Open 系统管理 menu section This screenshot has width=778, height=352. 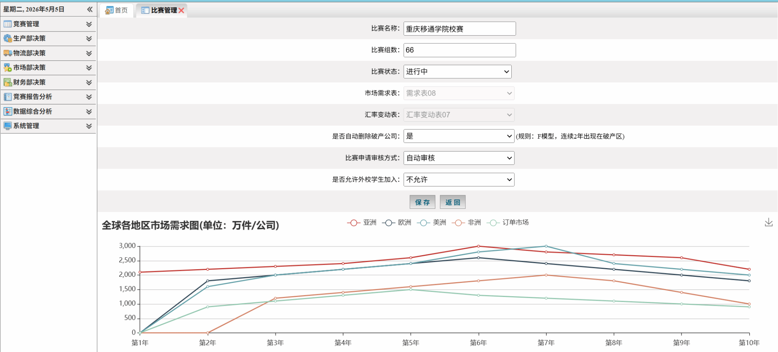(x=48, y=126)
